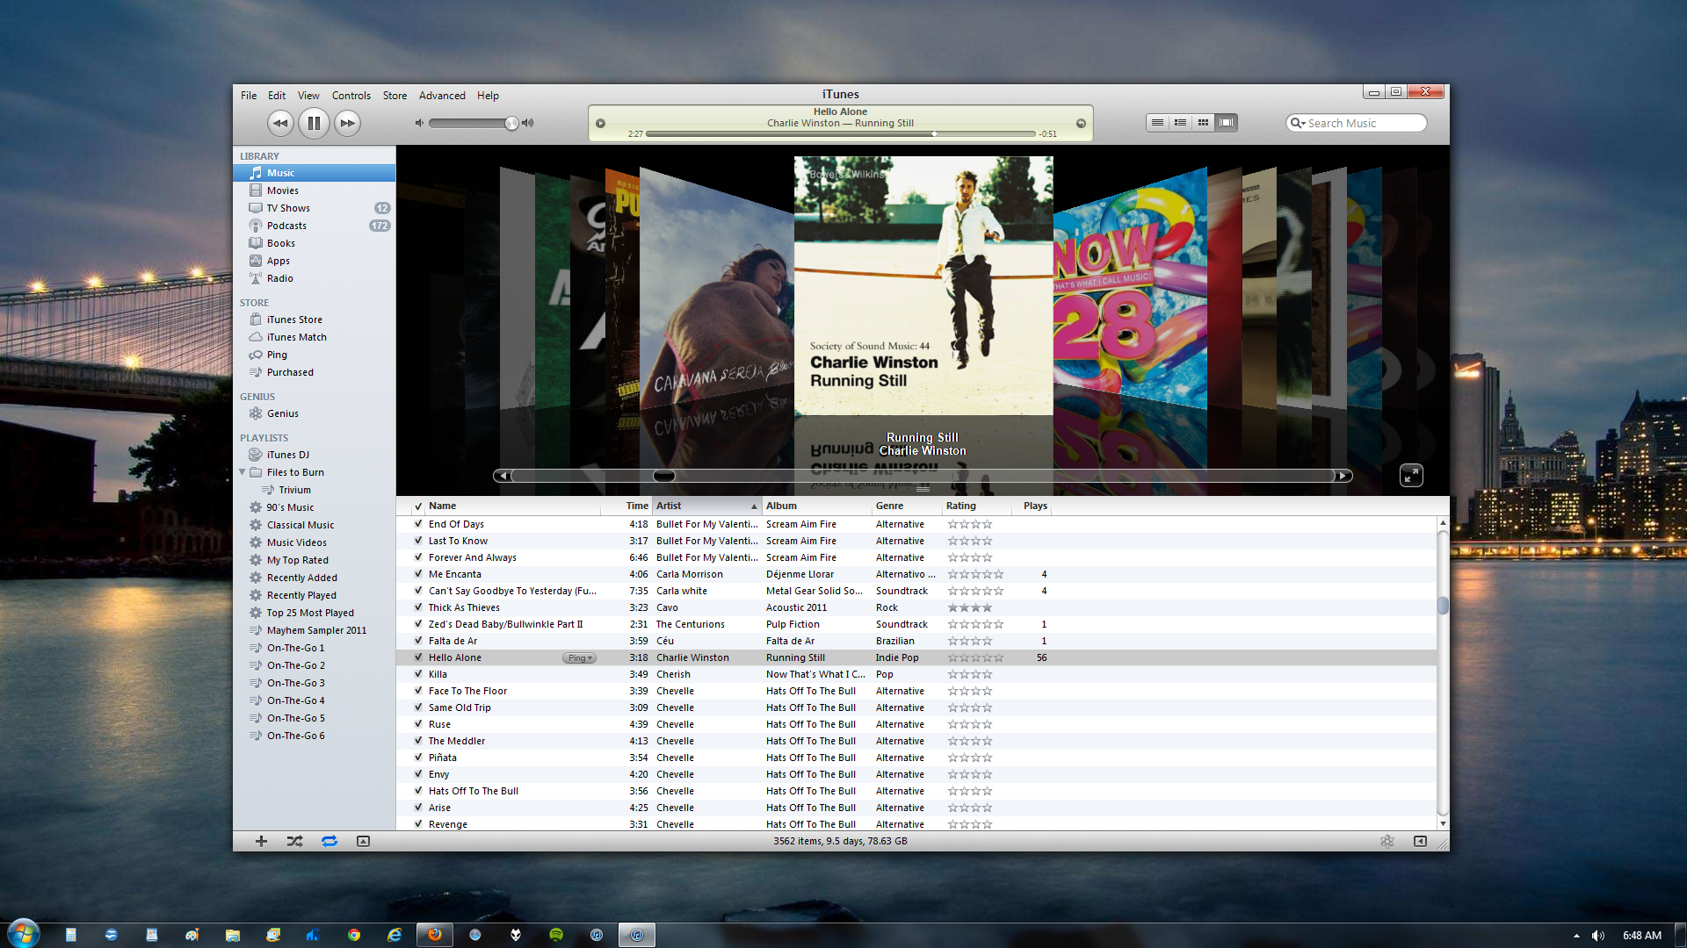
Task: Open Purchased list
Action: click(290, 372)
